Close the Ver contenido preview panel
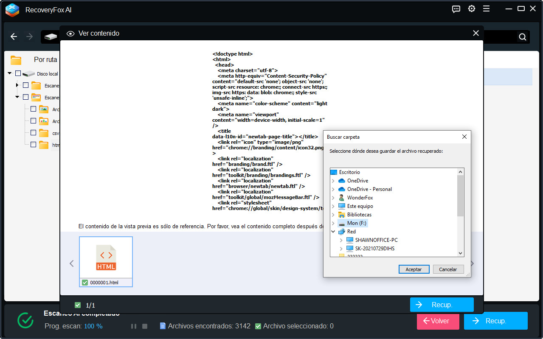This screenshot has width=543, height=339. pyautogui.click(x=475, y=33)
